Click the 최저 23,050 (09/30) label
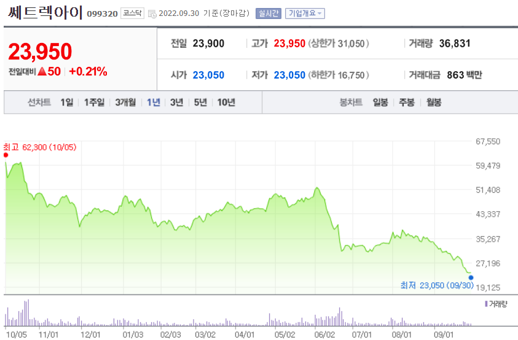518x340 pixels. [437, 285]
